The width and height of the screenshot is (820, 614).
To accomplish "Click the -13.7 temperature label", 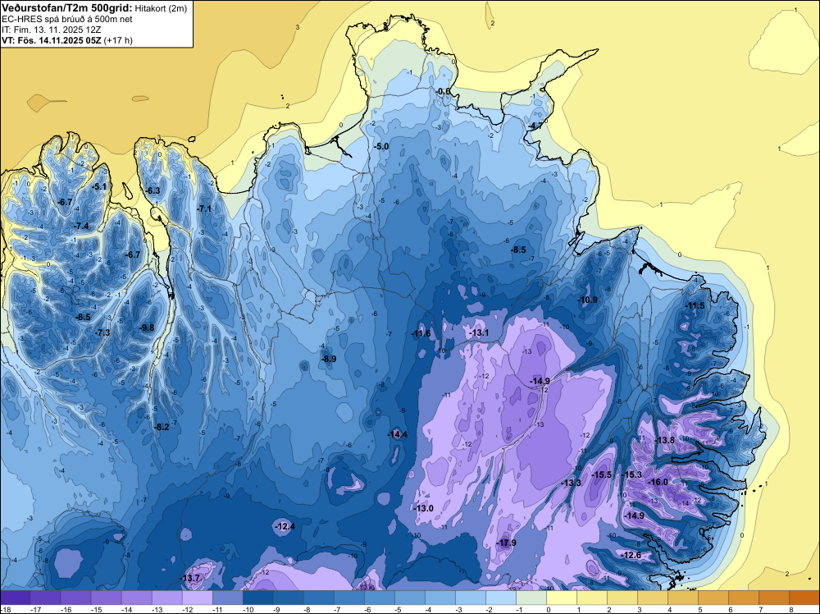I will (x=190, y=578).
